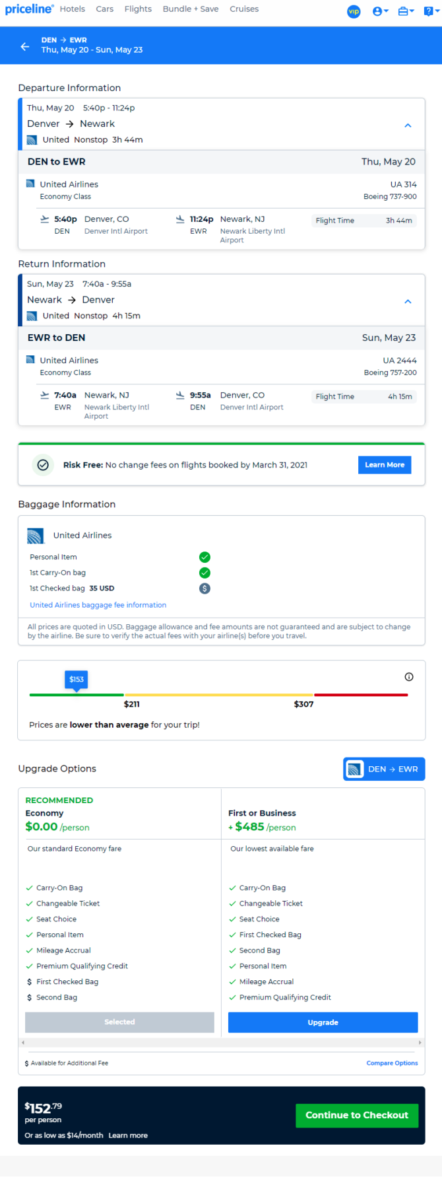Click Learn More about Risk Free
This screenshot has width=442, height=1177.
click(385, 465)
